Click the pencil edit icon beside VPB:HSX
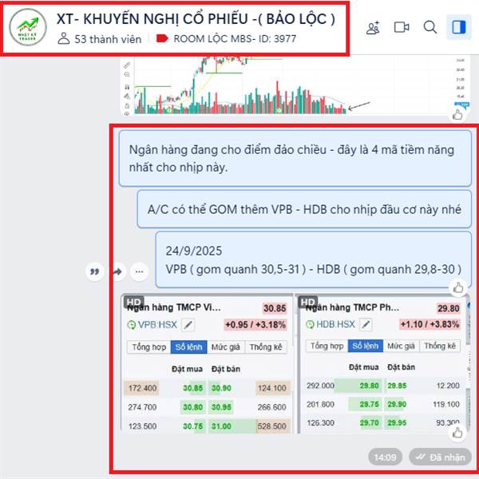This screenshot has height=479, width=479. tap(188, 325)
